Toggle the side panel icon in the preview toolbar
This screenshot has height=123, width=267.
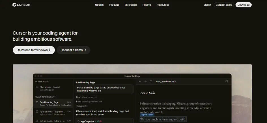coord(227,82)
